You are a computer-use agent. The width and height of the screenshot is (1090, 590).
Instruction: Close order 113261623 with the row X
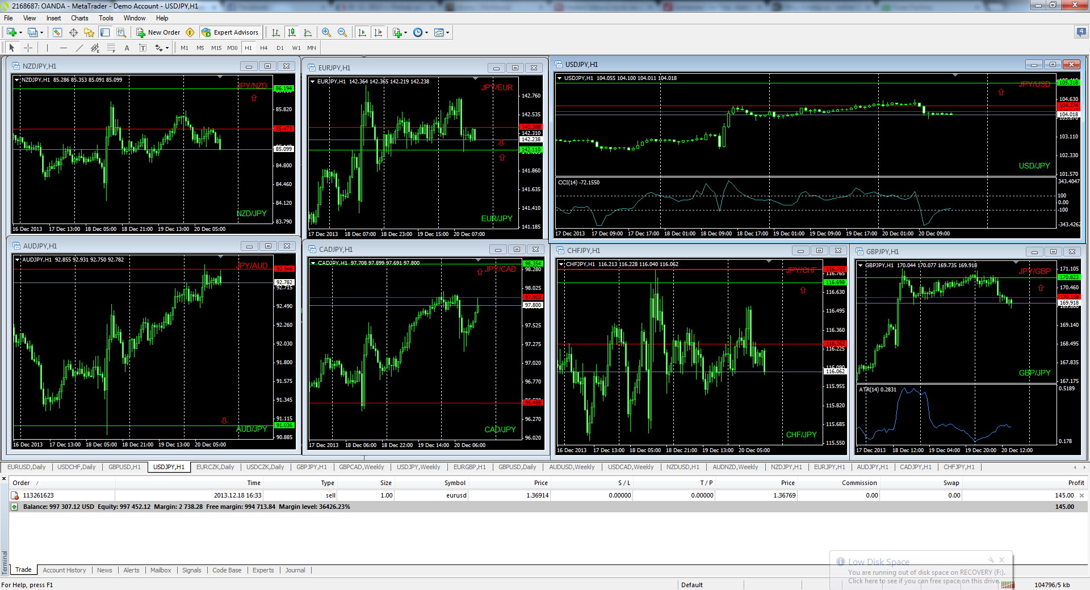[1081, 495]
